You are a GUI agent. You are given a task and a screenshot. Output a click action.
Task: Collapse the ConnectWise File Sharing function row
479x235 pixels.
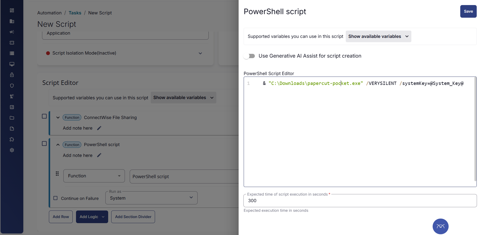point(58,117)
